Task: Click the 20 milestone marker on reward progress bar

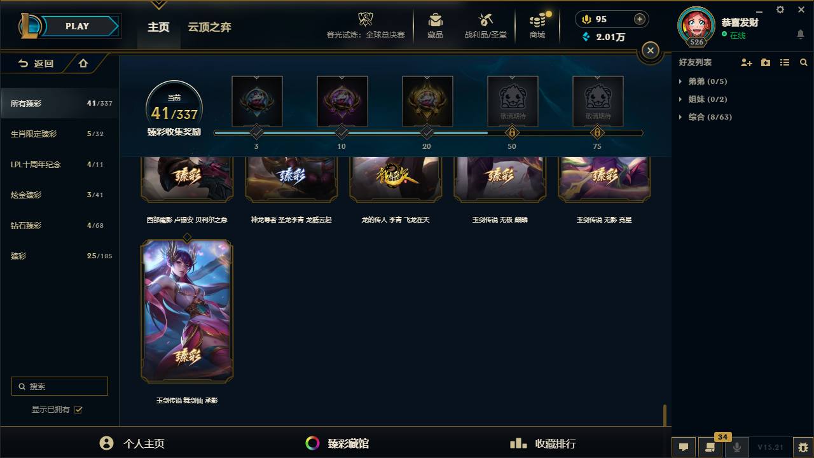Action: (427, 132)
